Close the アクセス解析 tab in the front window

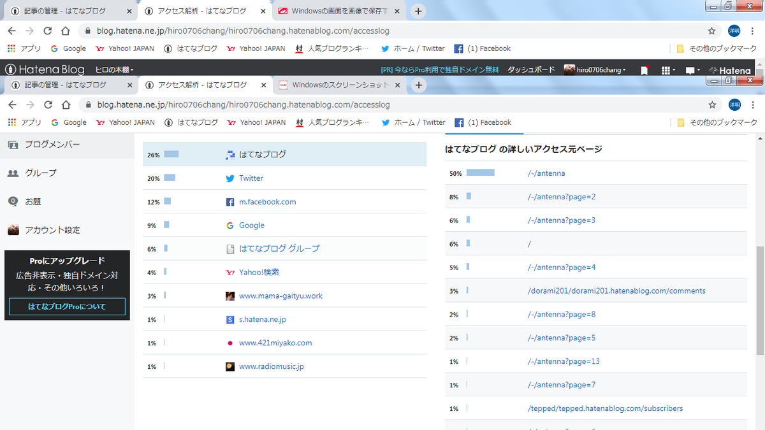(x=263, y=85)
